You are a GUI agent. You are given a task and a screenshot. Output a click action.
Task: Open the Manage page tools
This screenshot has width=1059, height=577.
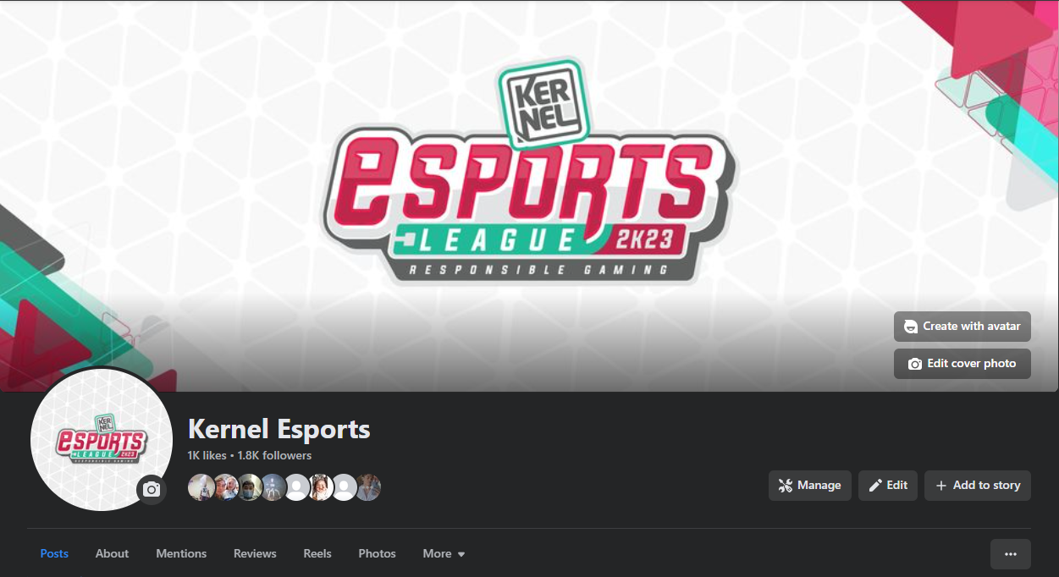pyautogui.click(x=810, y=486)
